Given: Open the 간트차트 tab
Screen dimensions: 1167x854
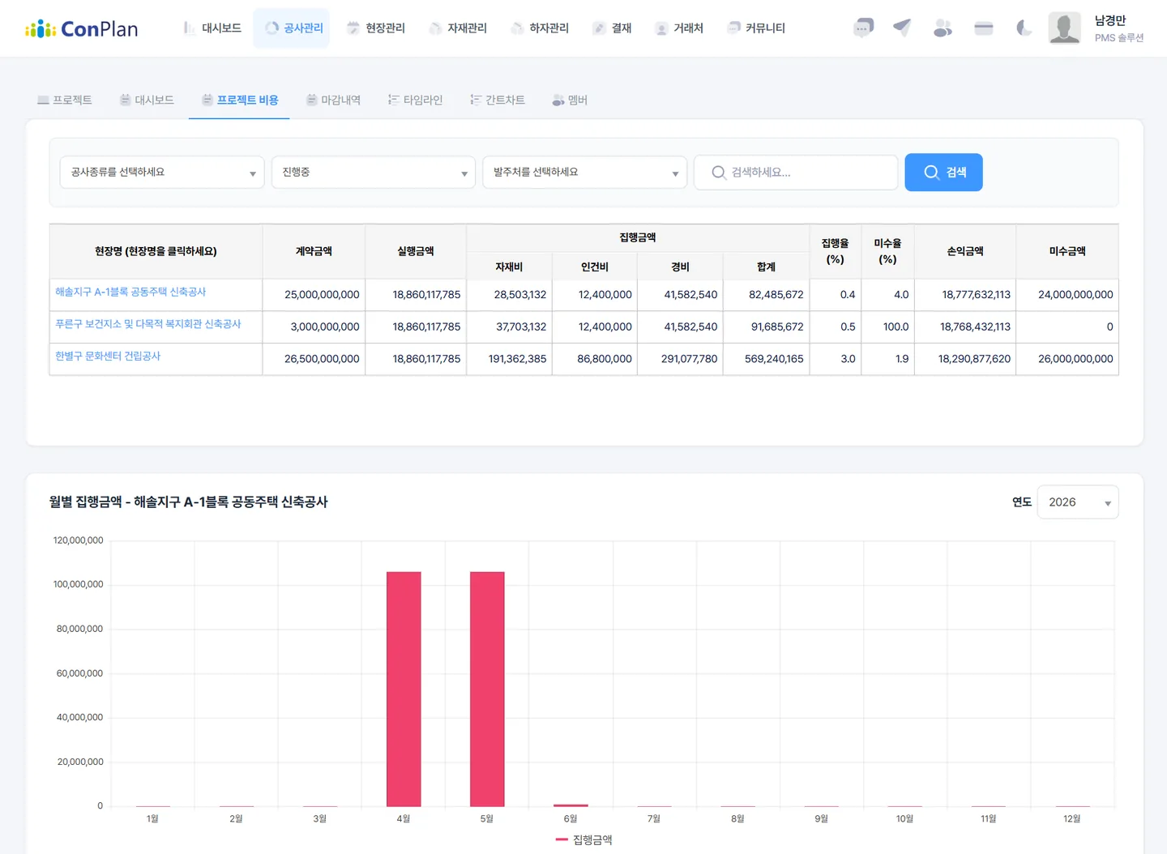Looking at the screenshot, I should (498, 100).
